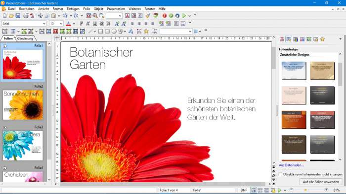Increase the font size icon
Screen dimensions: 346x194
click(x=117, y=24)
